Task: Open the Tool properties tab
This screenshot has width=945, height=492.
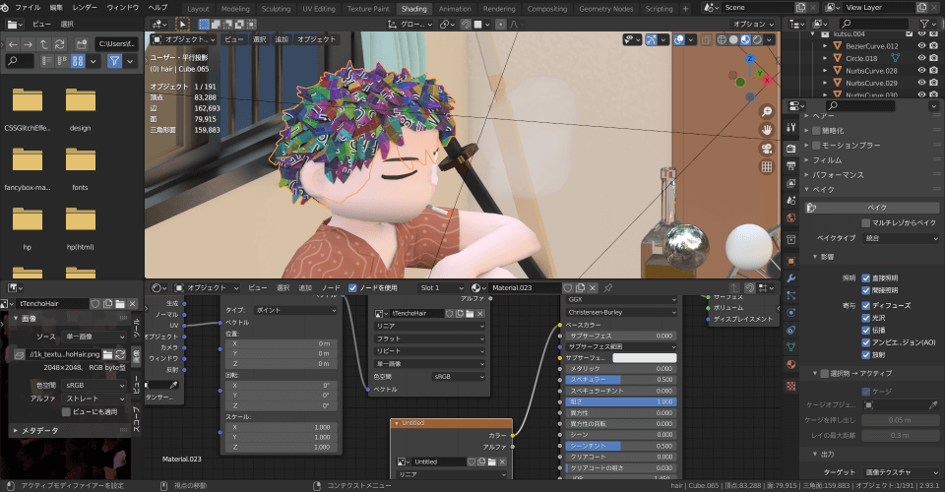Action: click(791, 128)
